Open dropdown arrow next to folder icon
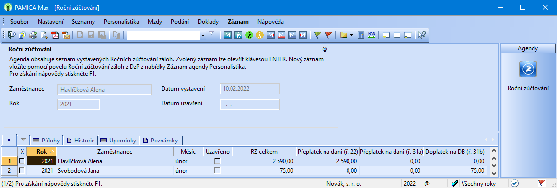 coord(352,35)
